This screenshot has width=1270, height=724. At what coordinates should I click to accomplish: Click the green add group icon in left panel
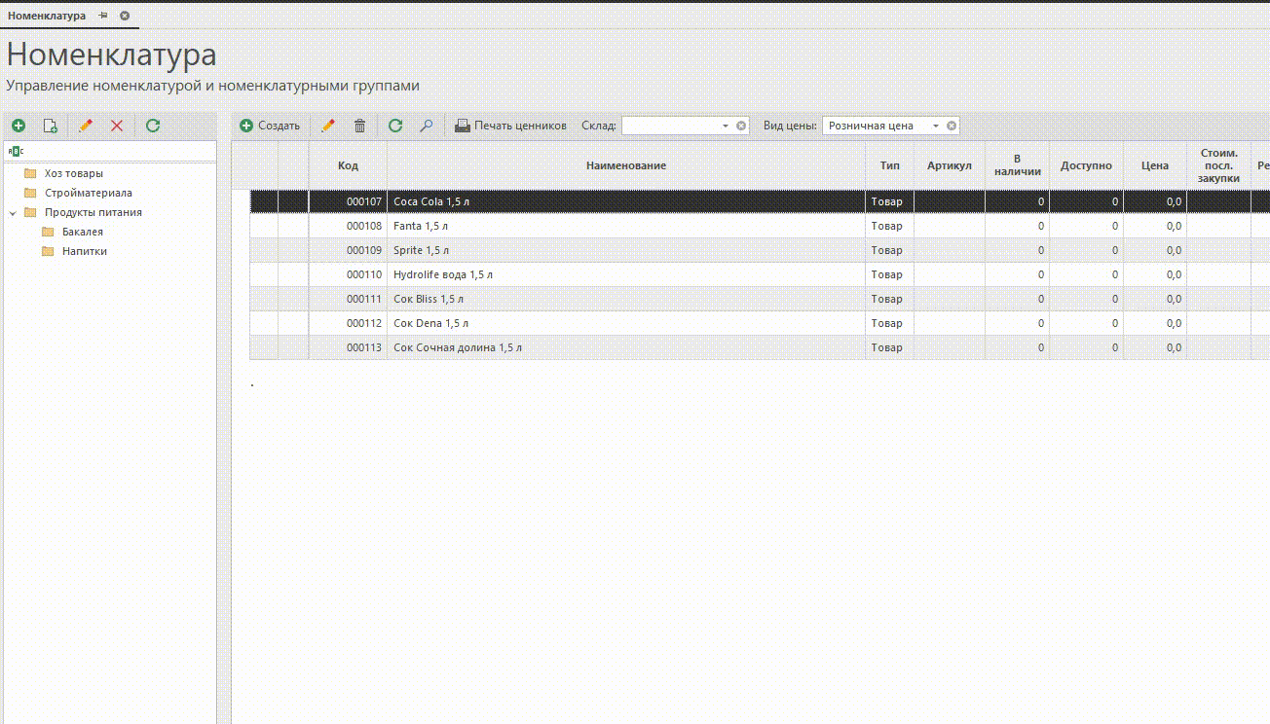tap(19, 126)
